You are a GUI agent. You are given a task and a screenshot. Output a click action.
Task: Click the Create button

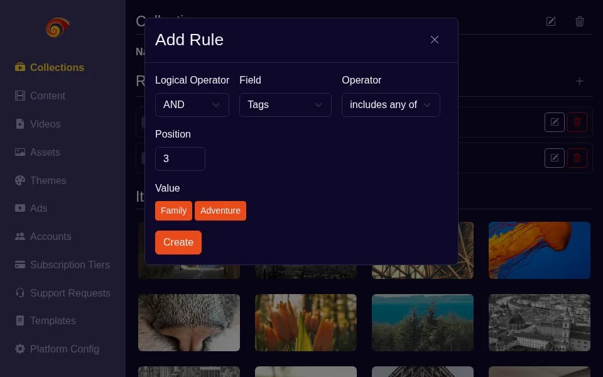point(178,243)
